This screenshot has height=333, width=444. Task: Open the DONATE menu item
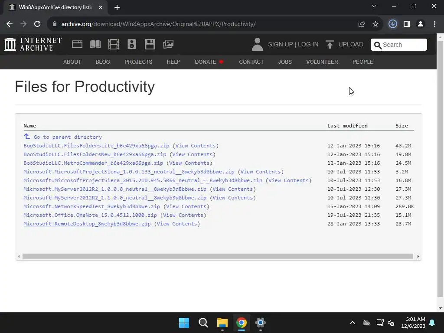(209, 62)
